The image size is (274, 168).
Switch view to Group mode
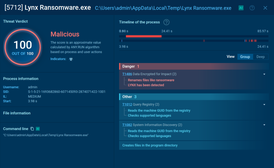click(x=245, y=57)
